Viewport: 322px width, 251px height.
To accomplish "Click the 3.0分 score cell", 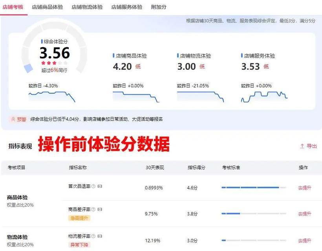I will point(192,240).
